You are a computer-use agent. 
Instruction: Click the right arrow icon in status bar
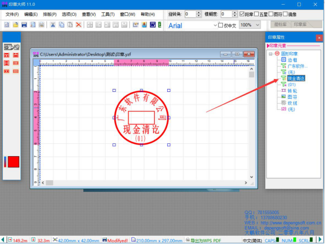(320, 239)
